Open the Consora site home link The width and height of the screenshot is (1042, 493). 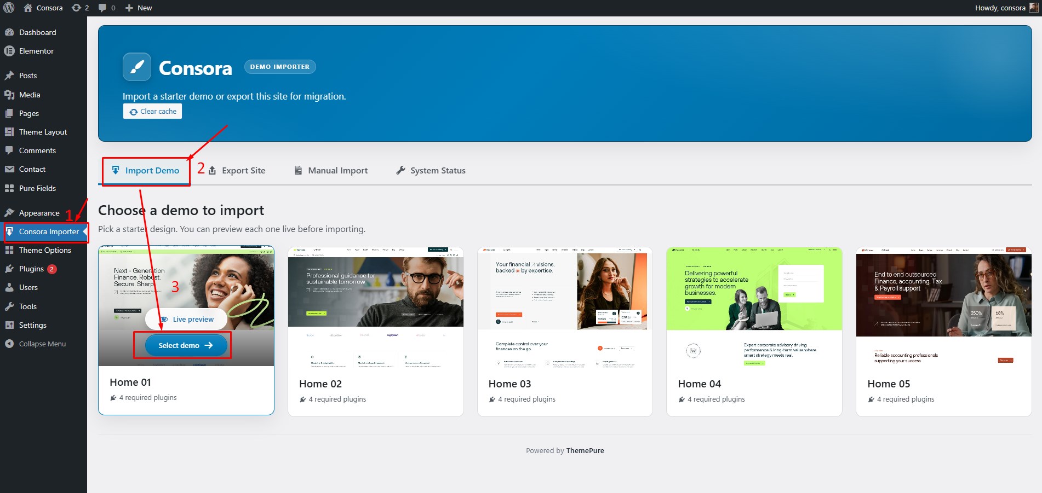[43, 8]
